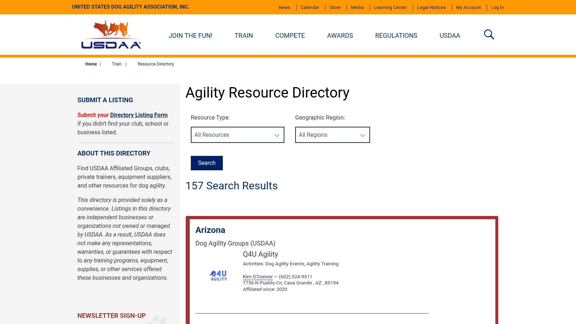Select COMPETE in main navigation

pos(290,36)
